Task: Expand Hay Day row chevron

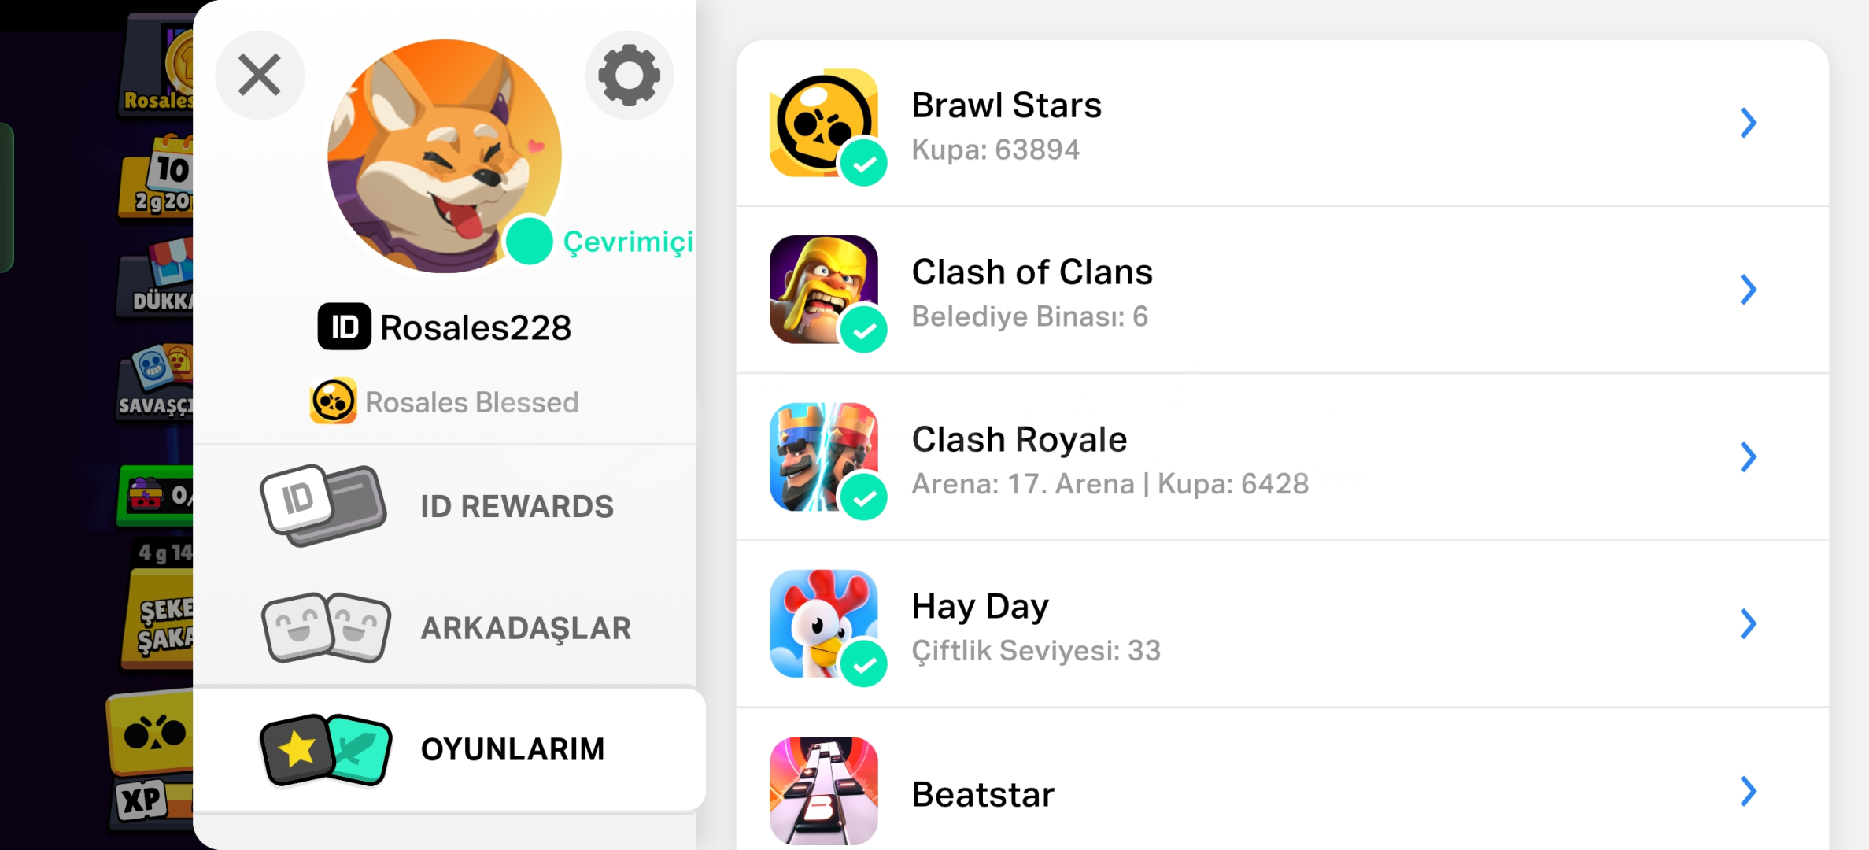Action: tap(1748, 624)
